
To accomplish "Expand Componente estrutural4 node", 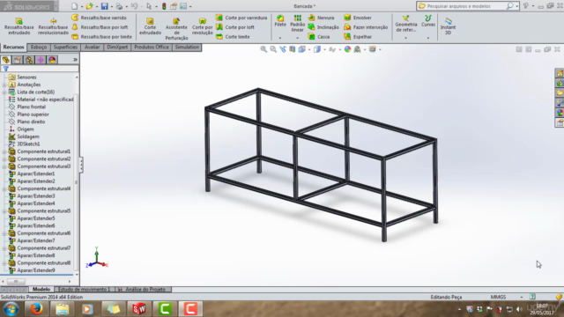I will pyautogui.click(x=4, y=188).
